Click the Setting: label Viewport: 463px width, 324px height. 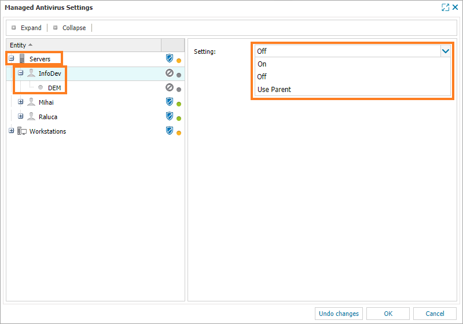point(205,51)
